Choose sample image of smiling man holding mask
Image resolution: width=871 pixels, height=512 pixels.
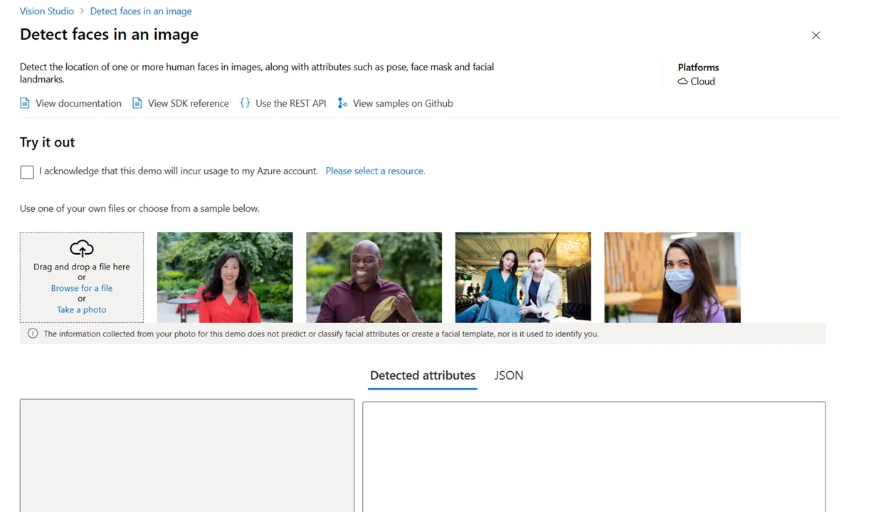click(x=374, y=277)
